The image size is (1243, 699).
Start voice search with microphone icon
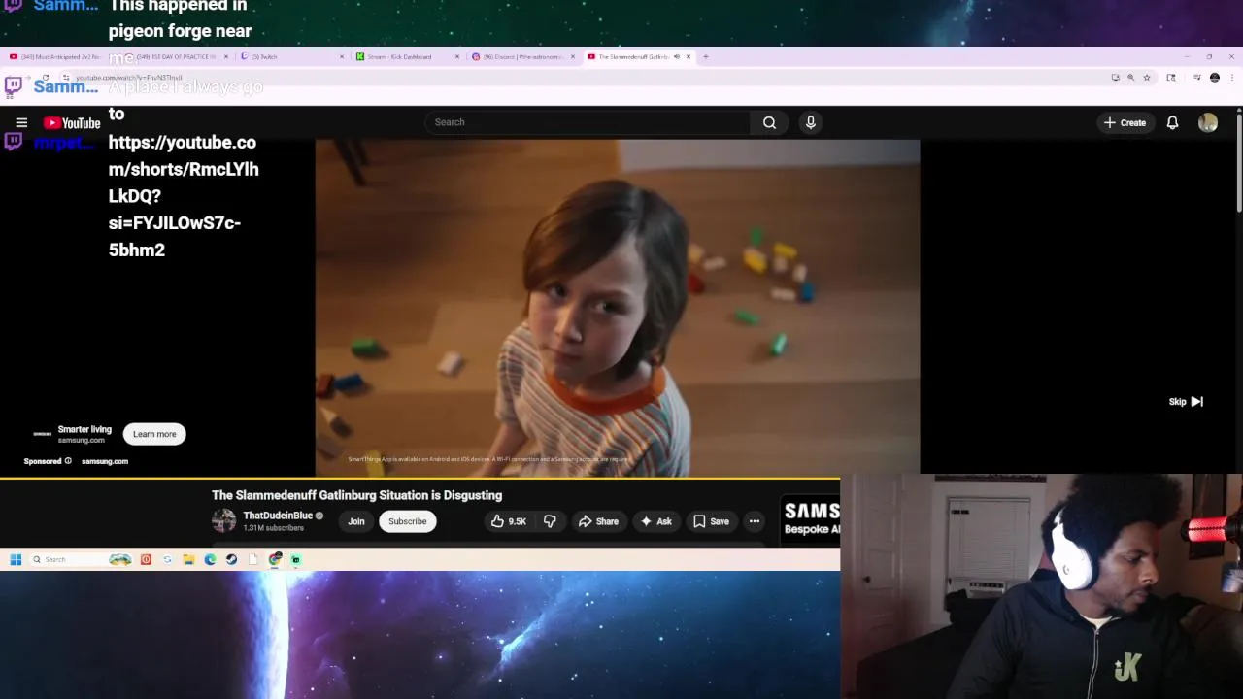pos(811,122)
